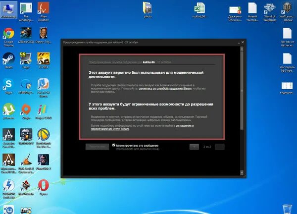Open the Uplay desktop icon
The width and height of the screenshot is (297, 214).
[9, 210]
